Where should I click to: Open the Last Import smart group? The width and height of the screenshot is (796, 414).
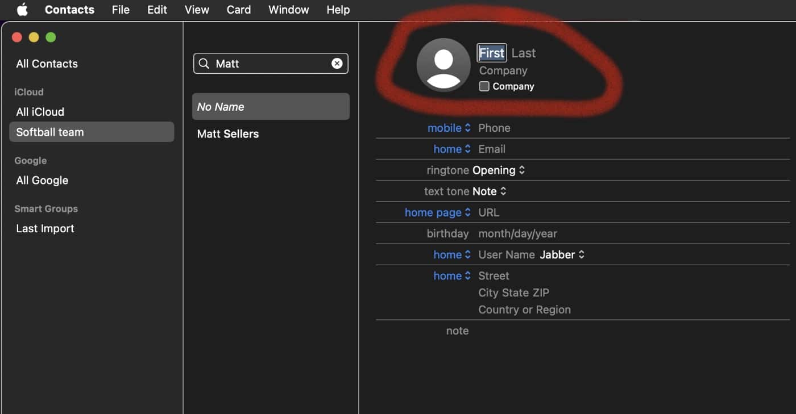pyautogui.click(x=45, y=229)
